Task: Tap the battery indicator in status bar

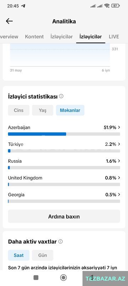Action: tap(116, 6)
